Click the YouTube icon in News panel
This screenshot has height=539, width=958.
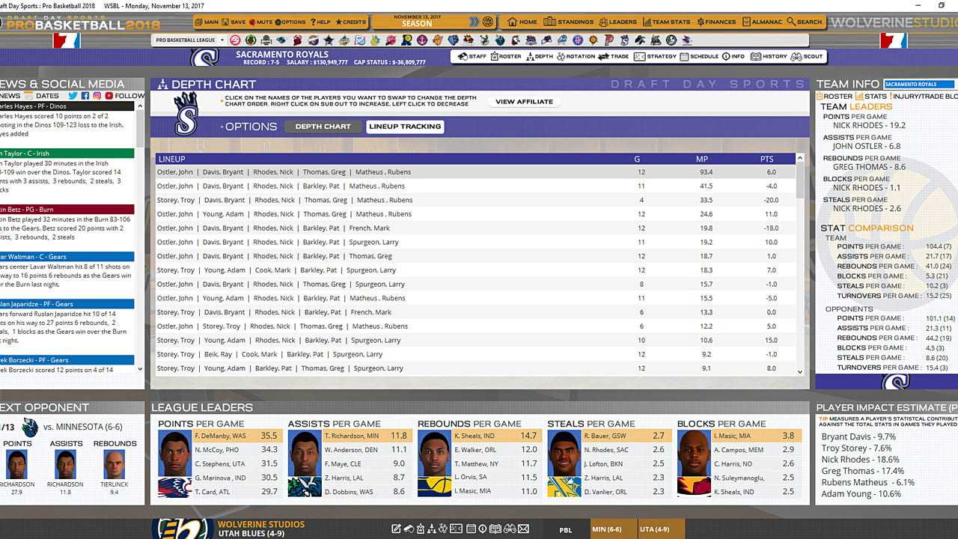click(109, 96)
